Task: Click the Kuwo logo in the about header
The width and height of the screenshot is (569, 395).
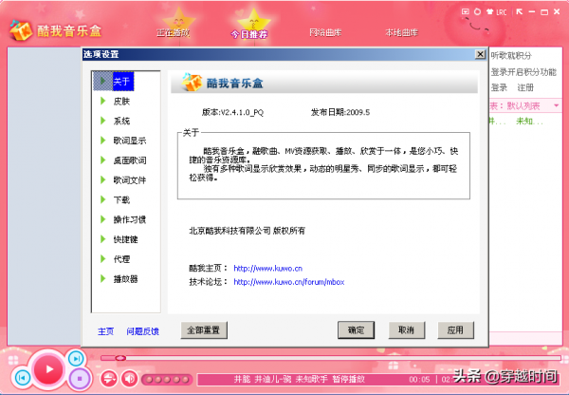Action: [x=192, y=82]
